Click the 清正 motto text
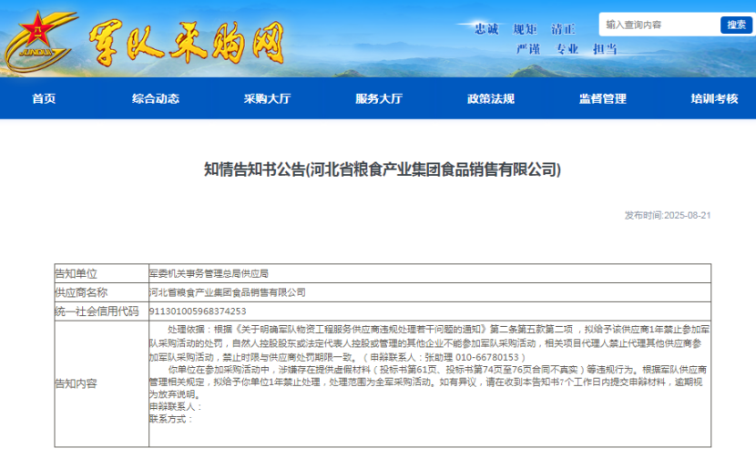The image size is (756, 459). [563, 29]
